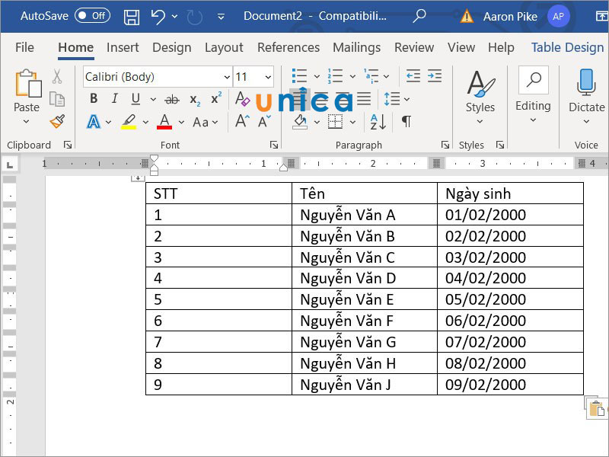The image size is (609, 457).
Task: Click the tab selector in ruler corner
Action: pyautogui.click(x=10, y=165)
